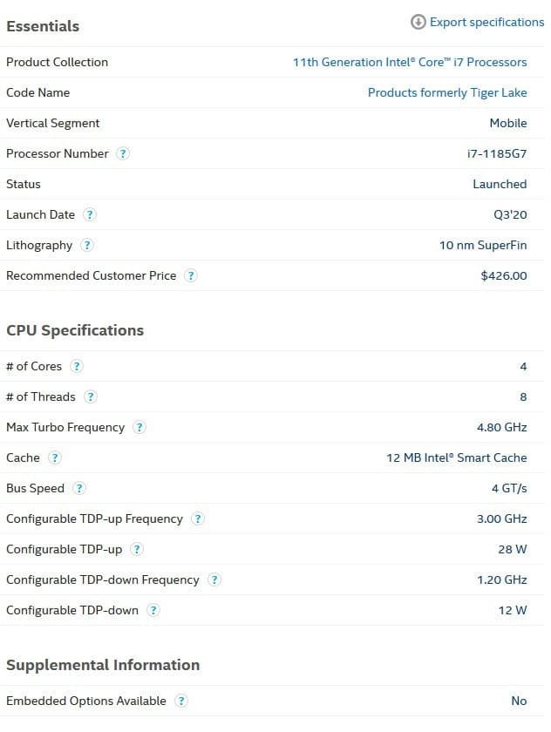Image resolution: width=551 pixels, height=732 pixels.
Task: Click the Essentials section heading
Action: point(43,26)
